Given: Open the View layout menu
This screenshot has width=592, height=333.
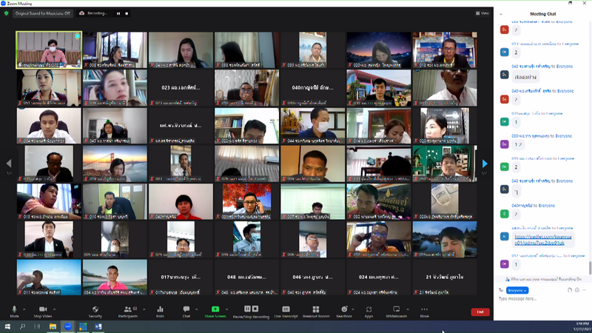Looking at the screenshot, I should coord(482,13).
